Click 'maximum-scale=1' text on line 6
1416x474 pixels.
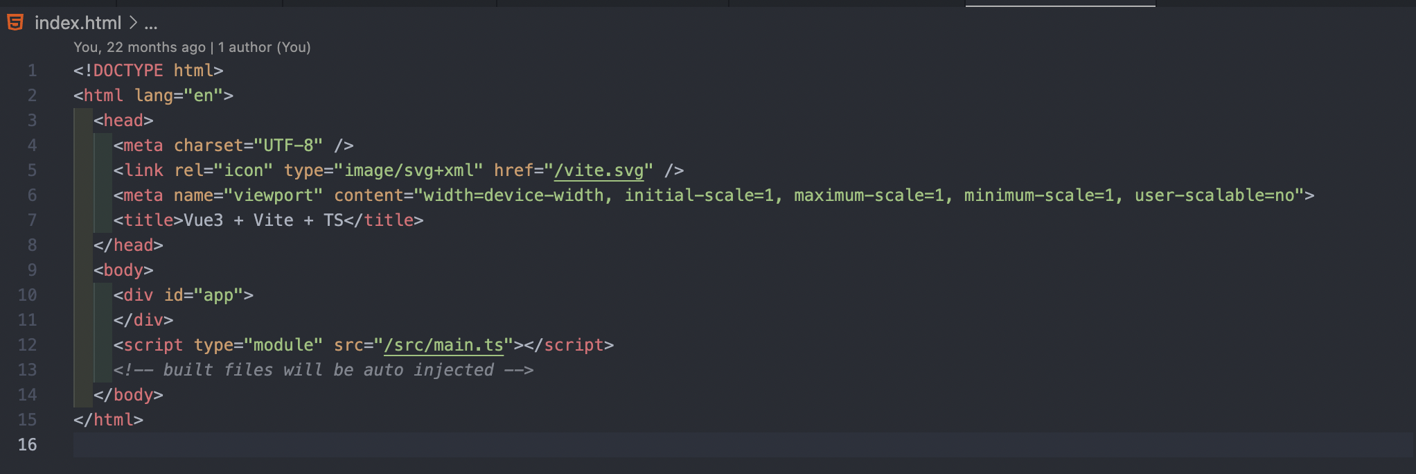869,195
